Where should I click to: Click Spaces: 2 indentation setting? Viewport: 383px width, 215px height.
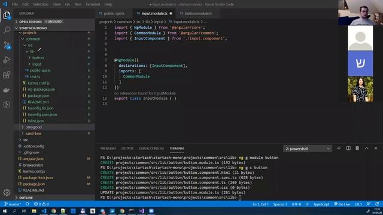(280, 204)
